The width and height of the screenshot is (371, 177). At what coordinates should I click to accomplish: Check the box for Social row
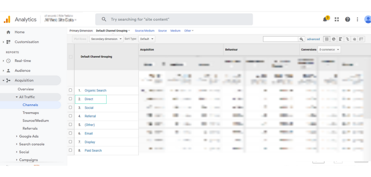[71, 107]
